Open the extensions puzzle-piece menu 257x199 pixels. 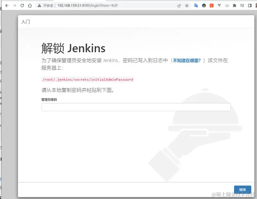(235, 5)
